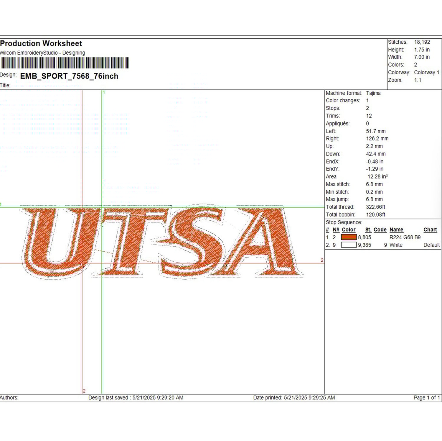This screenshot has width=442, height=441.
Task: Select the Area value "12.28 in²"
Action: tap(377, 177)
